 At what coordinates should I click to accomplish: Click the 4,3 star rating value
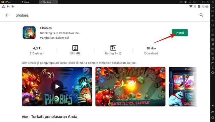coord(37,48)
